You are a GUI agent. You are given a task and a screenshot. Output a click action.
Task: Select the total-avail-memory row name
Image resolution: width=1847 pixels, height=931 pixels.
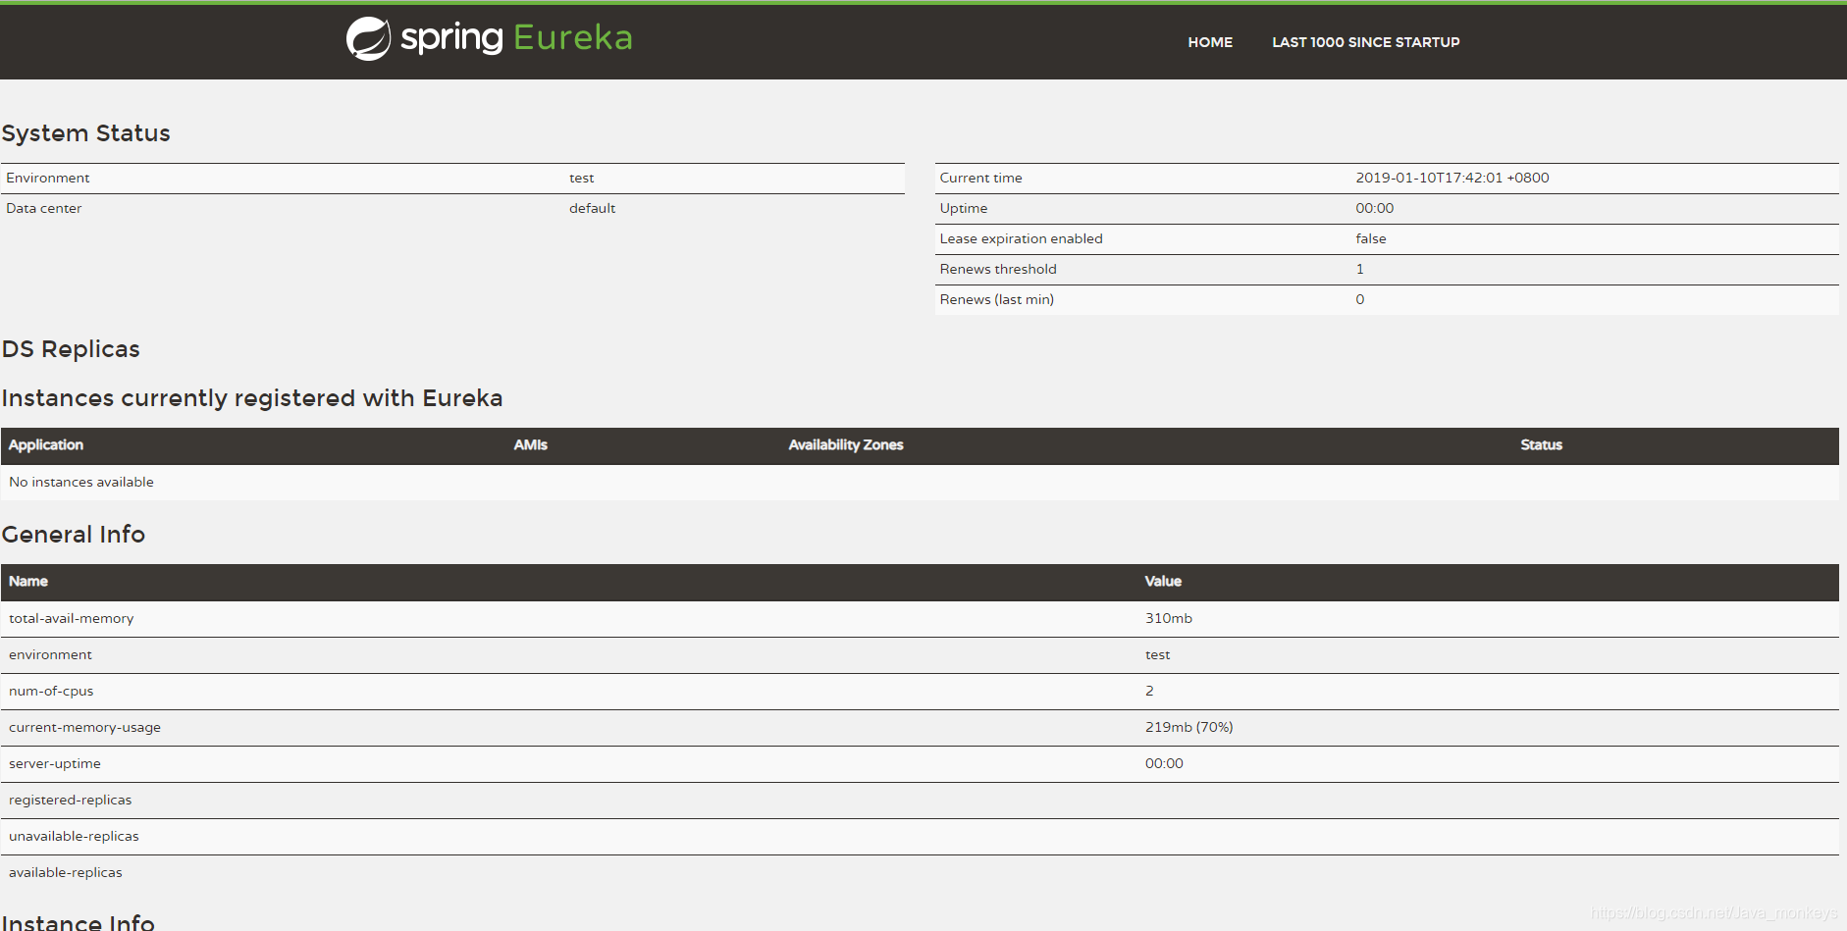pos(72,618)
